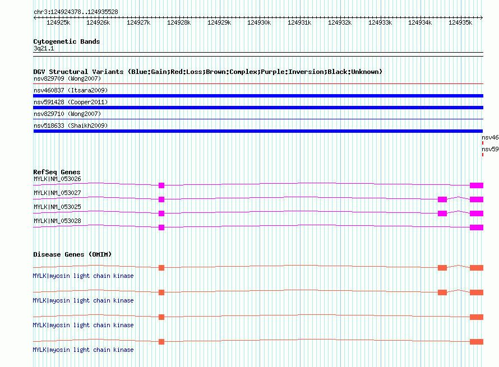Screen dimensions: 499x367
Task: Click the 124935k scale label
Action: tap(460, 22)
